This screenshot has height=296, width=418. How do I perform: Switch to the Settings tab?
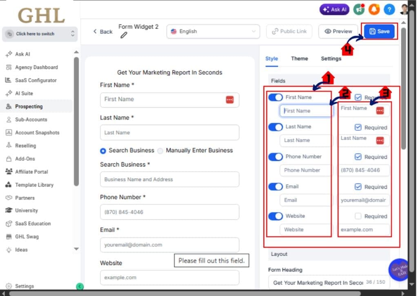[331, 59]
